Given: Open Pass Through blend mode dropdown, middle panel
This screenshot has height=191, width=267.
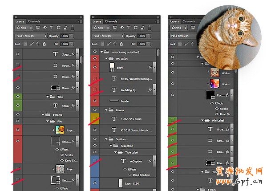Looking at the screenshot, I should 107,36.
